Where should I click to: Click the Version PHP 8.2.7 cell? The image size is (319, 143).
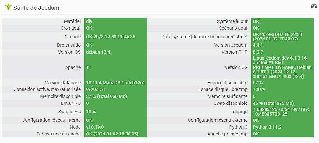pos(282,52)
